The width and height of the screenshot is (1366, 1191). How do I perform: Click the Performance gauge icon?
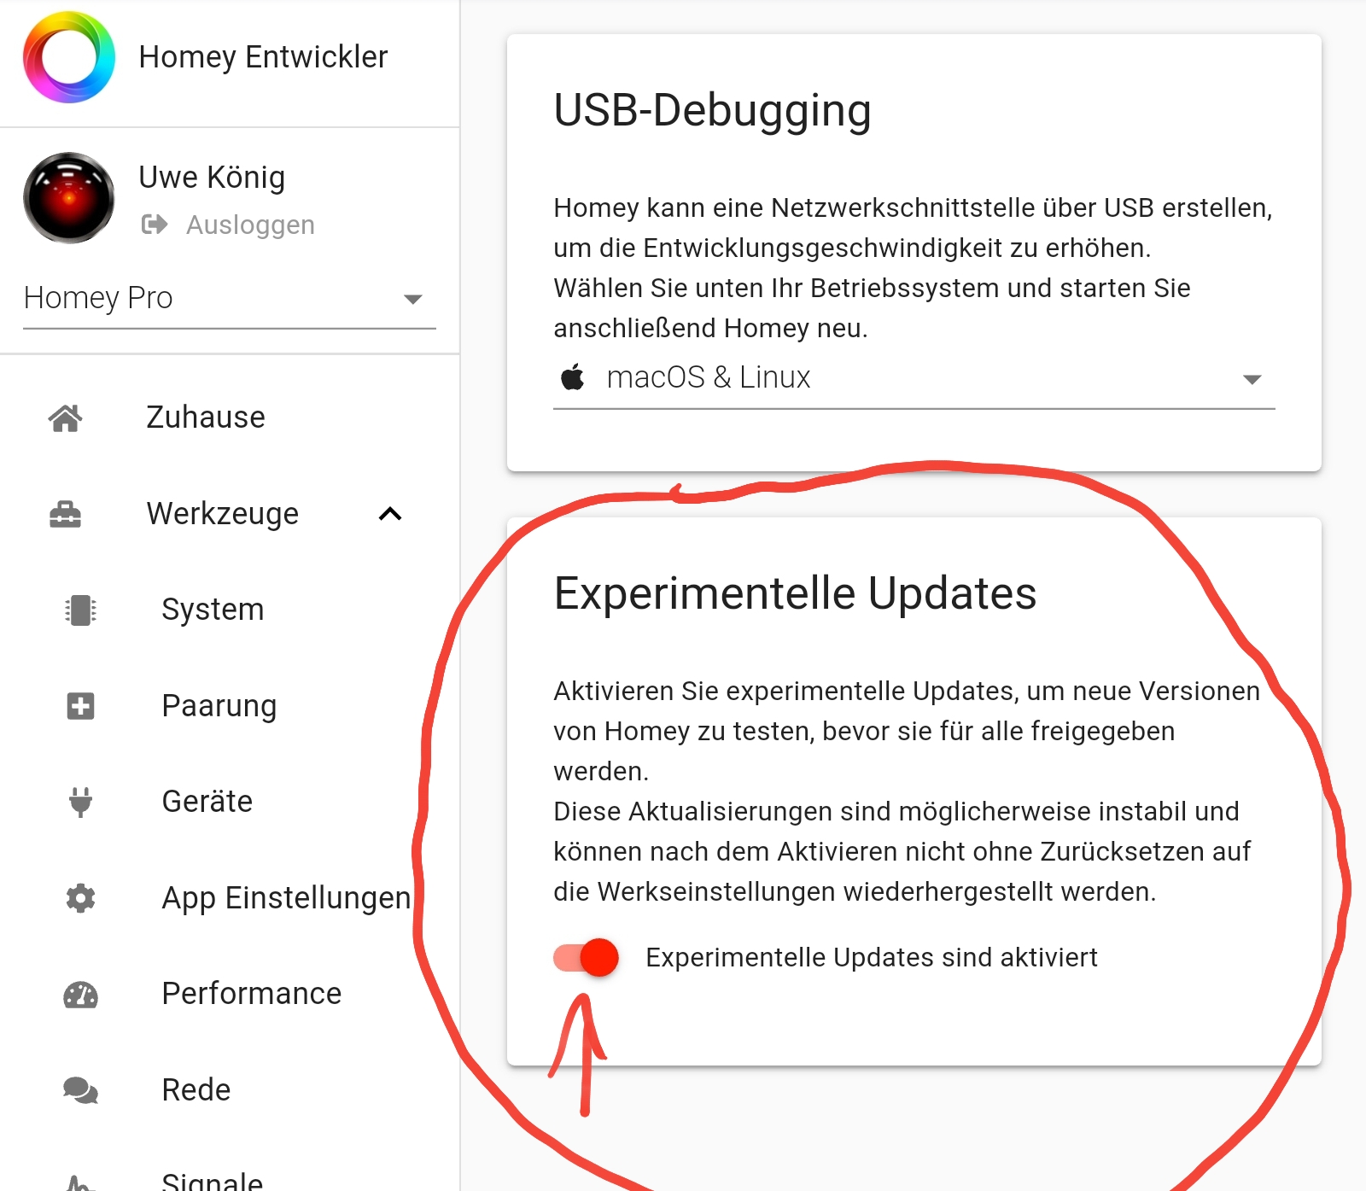click(x=80, y=995)
